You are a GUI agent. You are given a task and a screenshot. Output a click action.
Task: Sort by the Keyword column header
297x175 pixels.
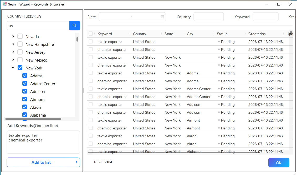point(105,34)
